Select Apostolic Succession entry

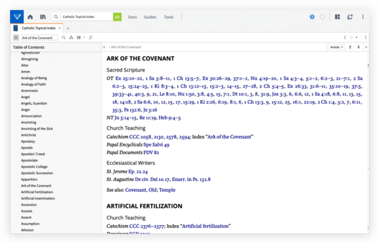37,173
